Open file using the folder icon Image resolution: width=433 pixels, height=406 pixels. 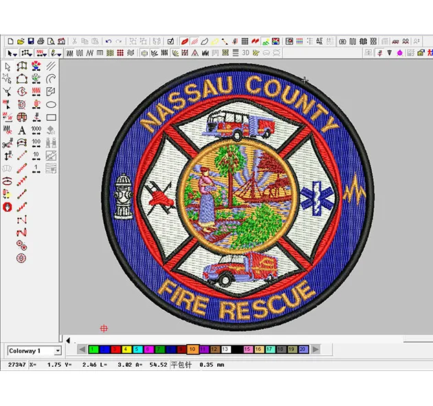coord(21,42)
